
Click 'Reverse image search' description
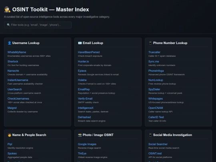(90, 148)
